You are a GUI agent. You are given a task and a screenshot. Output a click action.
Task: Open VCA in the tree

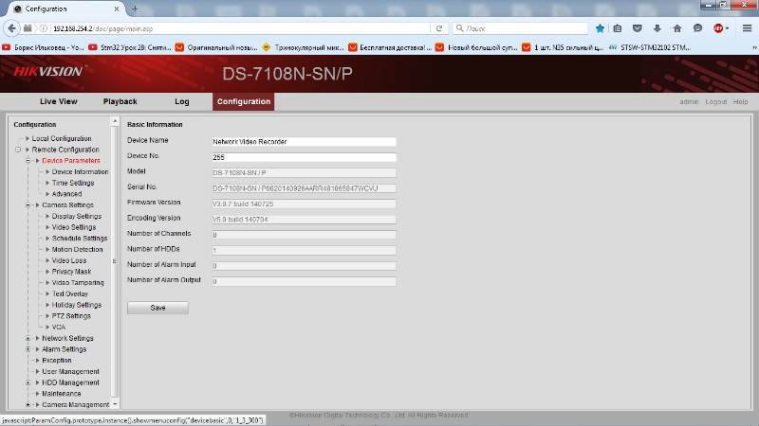[x=59, y=328]
